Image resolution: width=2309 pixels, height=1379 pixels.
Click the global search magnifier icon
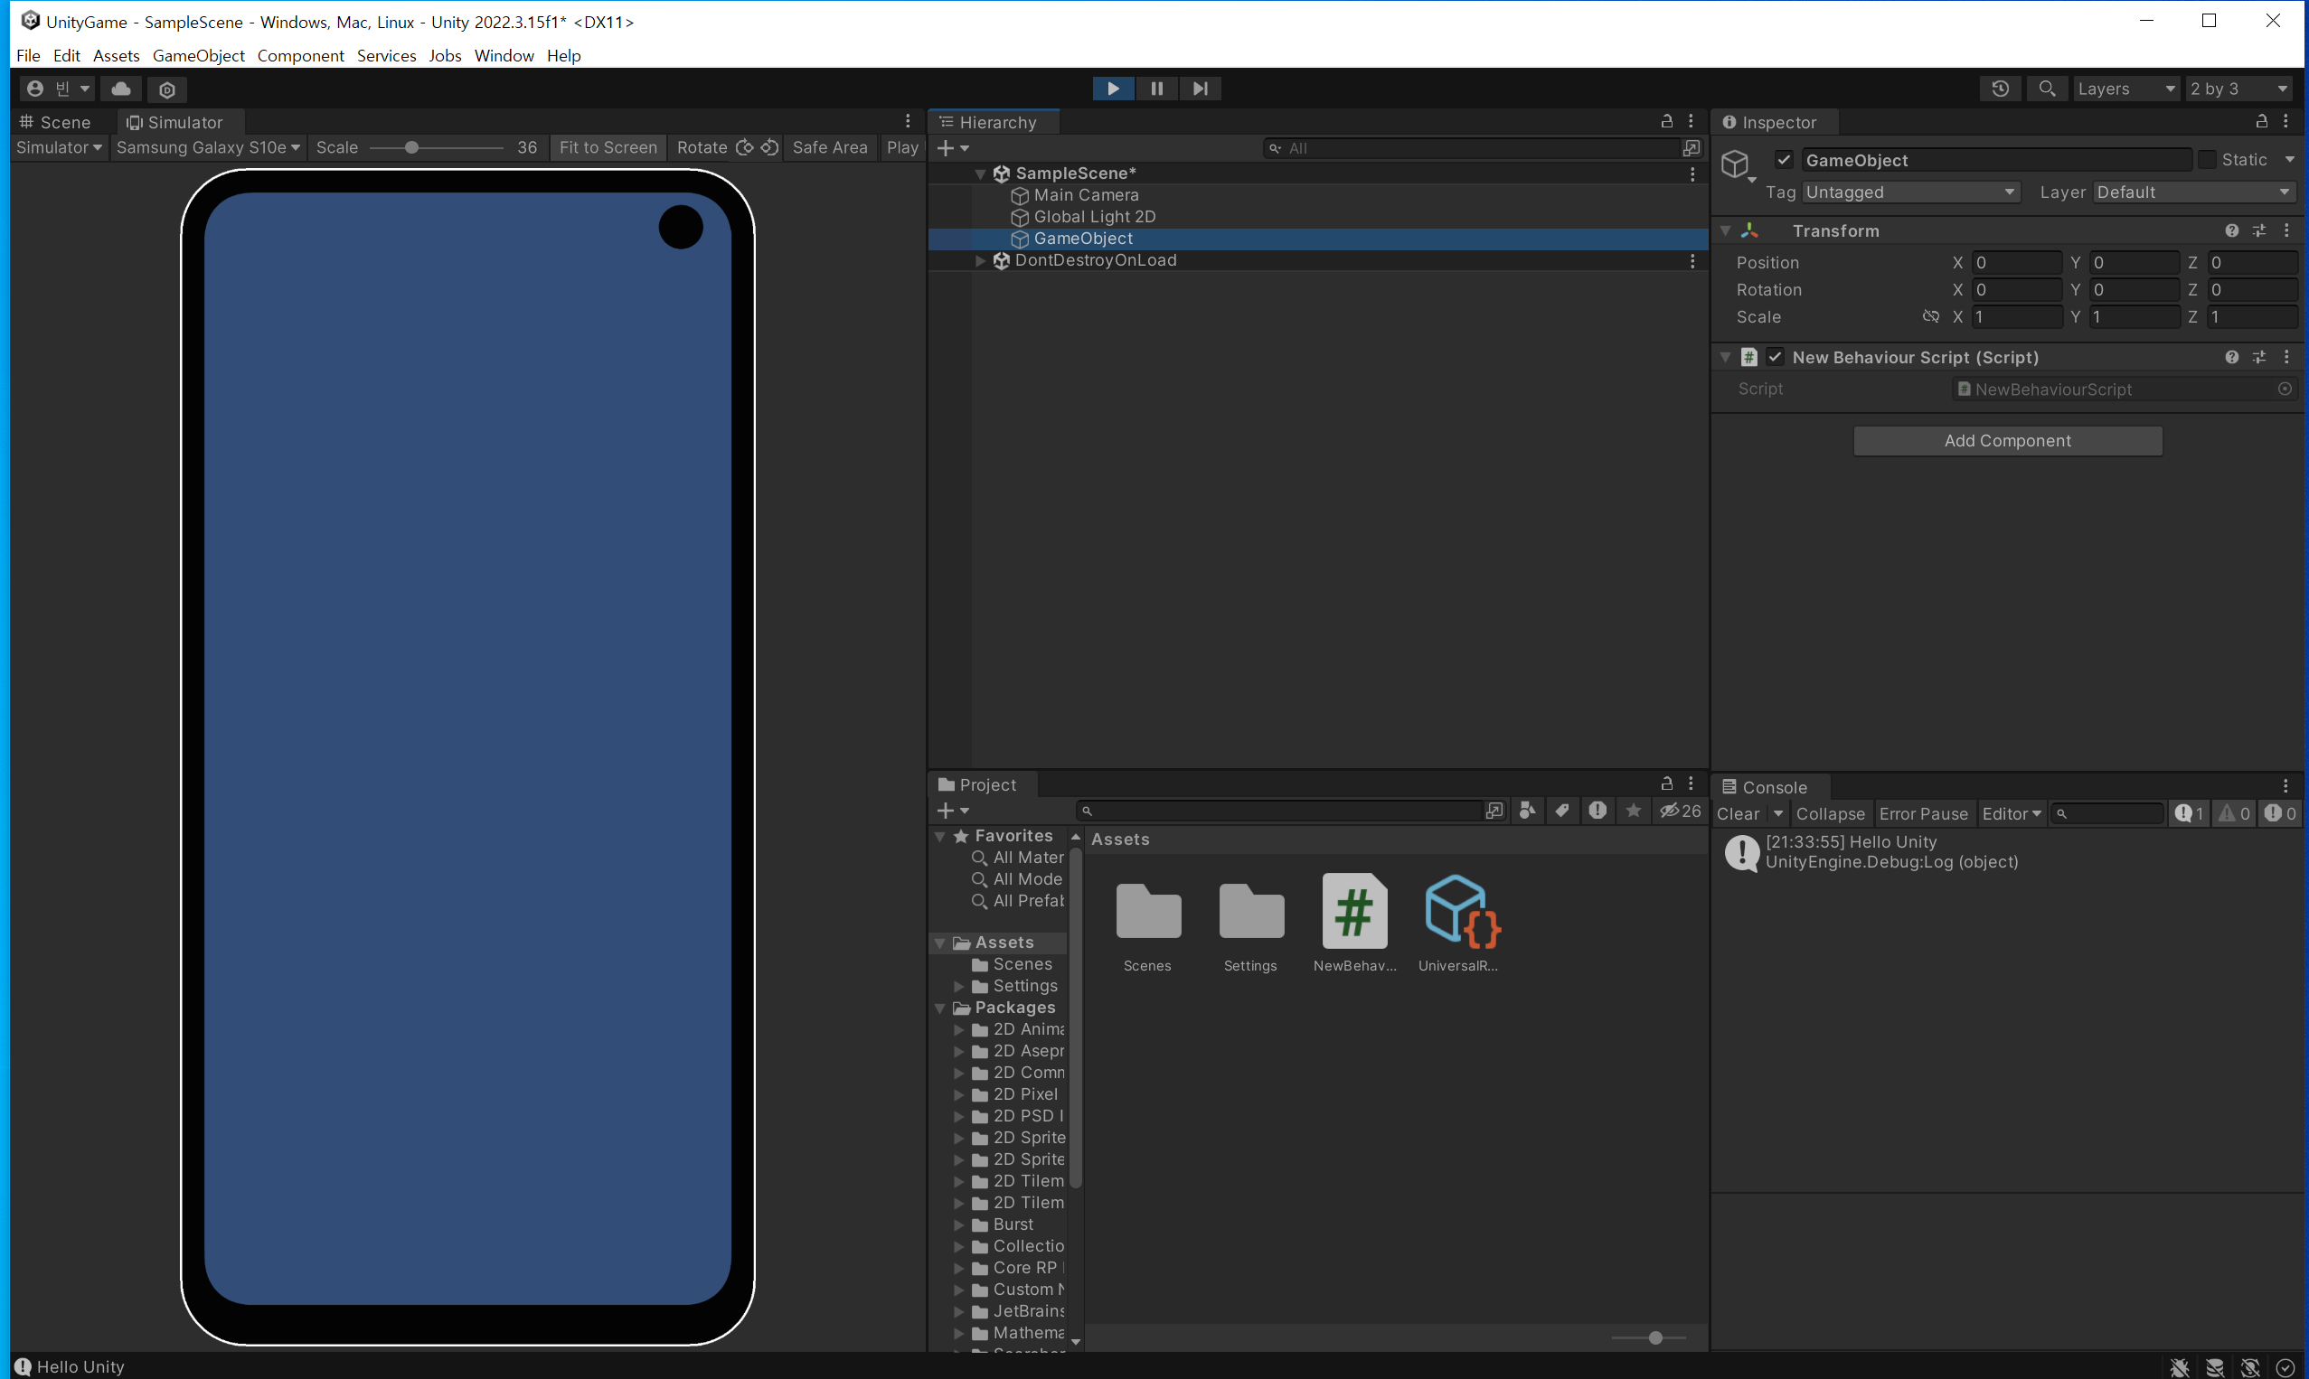click(2047, 89)
